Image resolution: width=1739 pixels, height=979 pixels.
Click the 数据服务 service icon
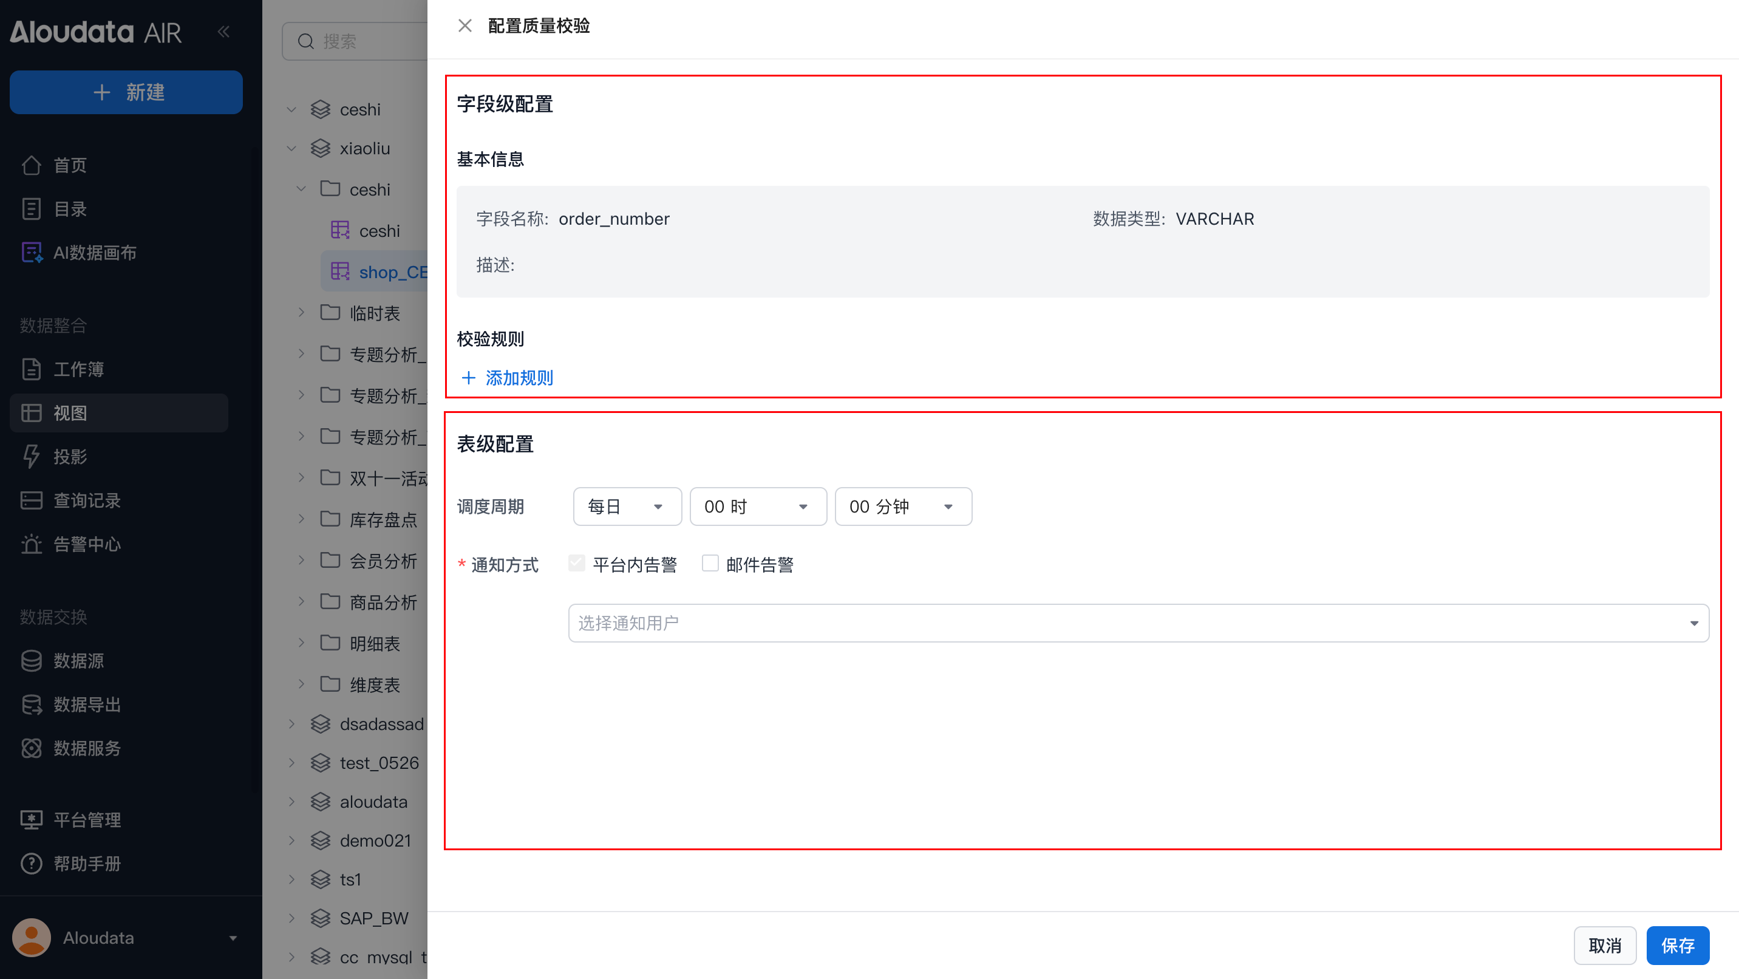click(31, 748)
